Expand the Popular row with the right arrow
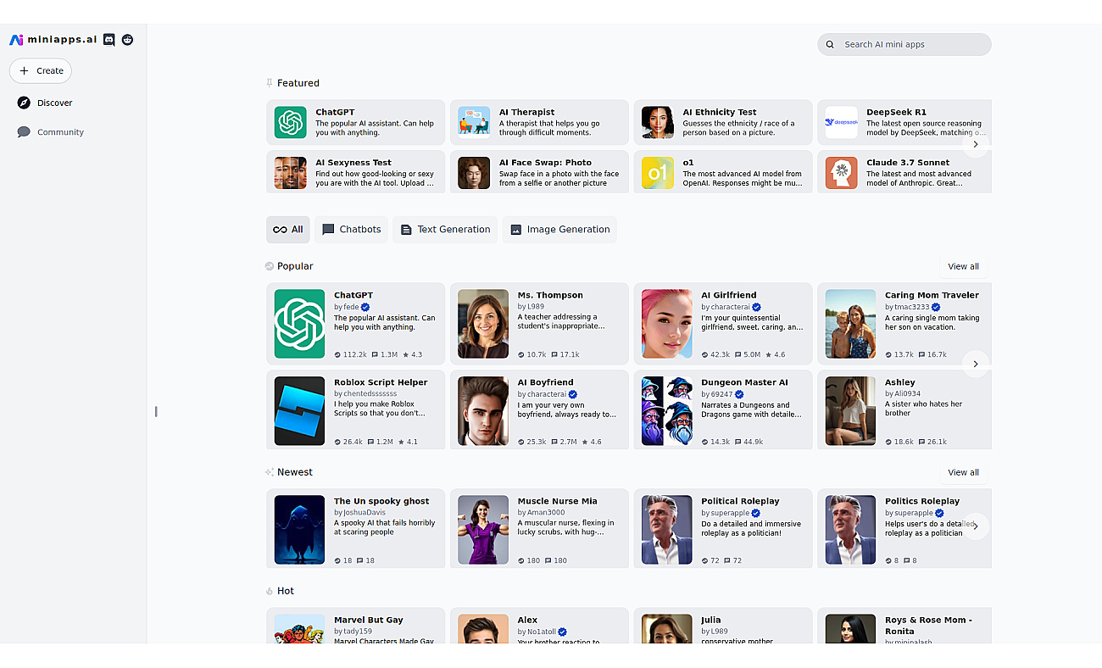The image size is (1102, 668). (976, 364)
